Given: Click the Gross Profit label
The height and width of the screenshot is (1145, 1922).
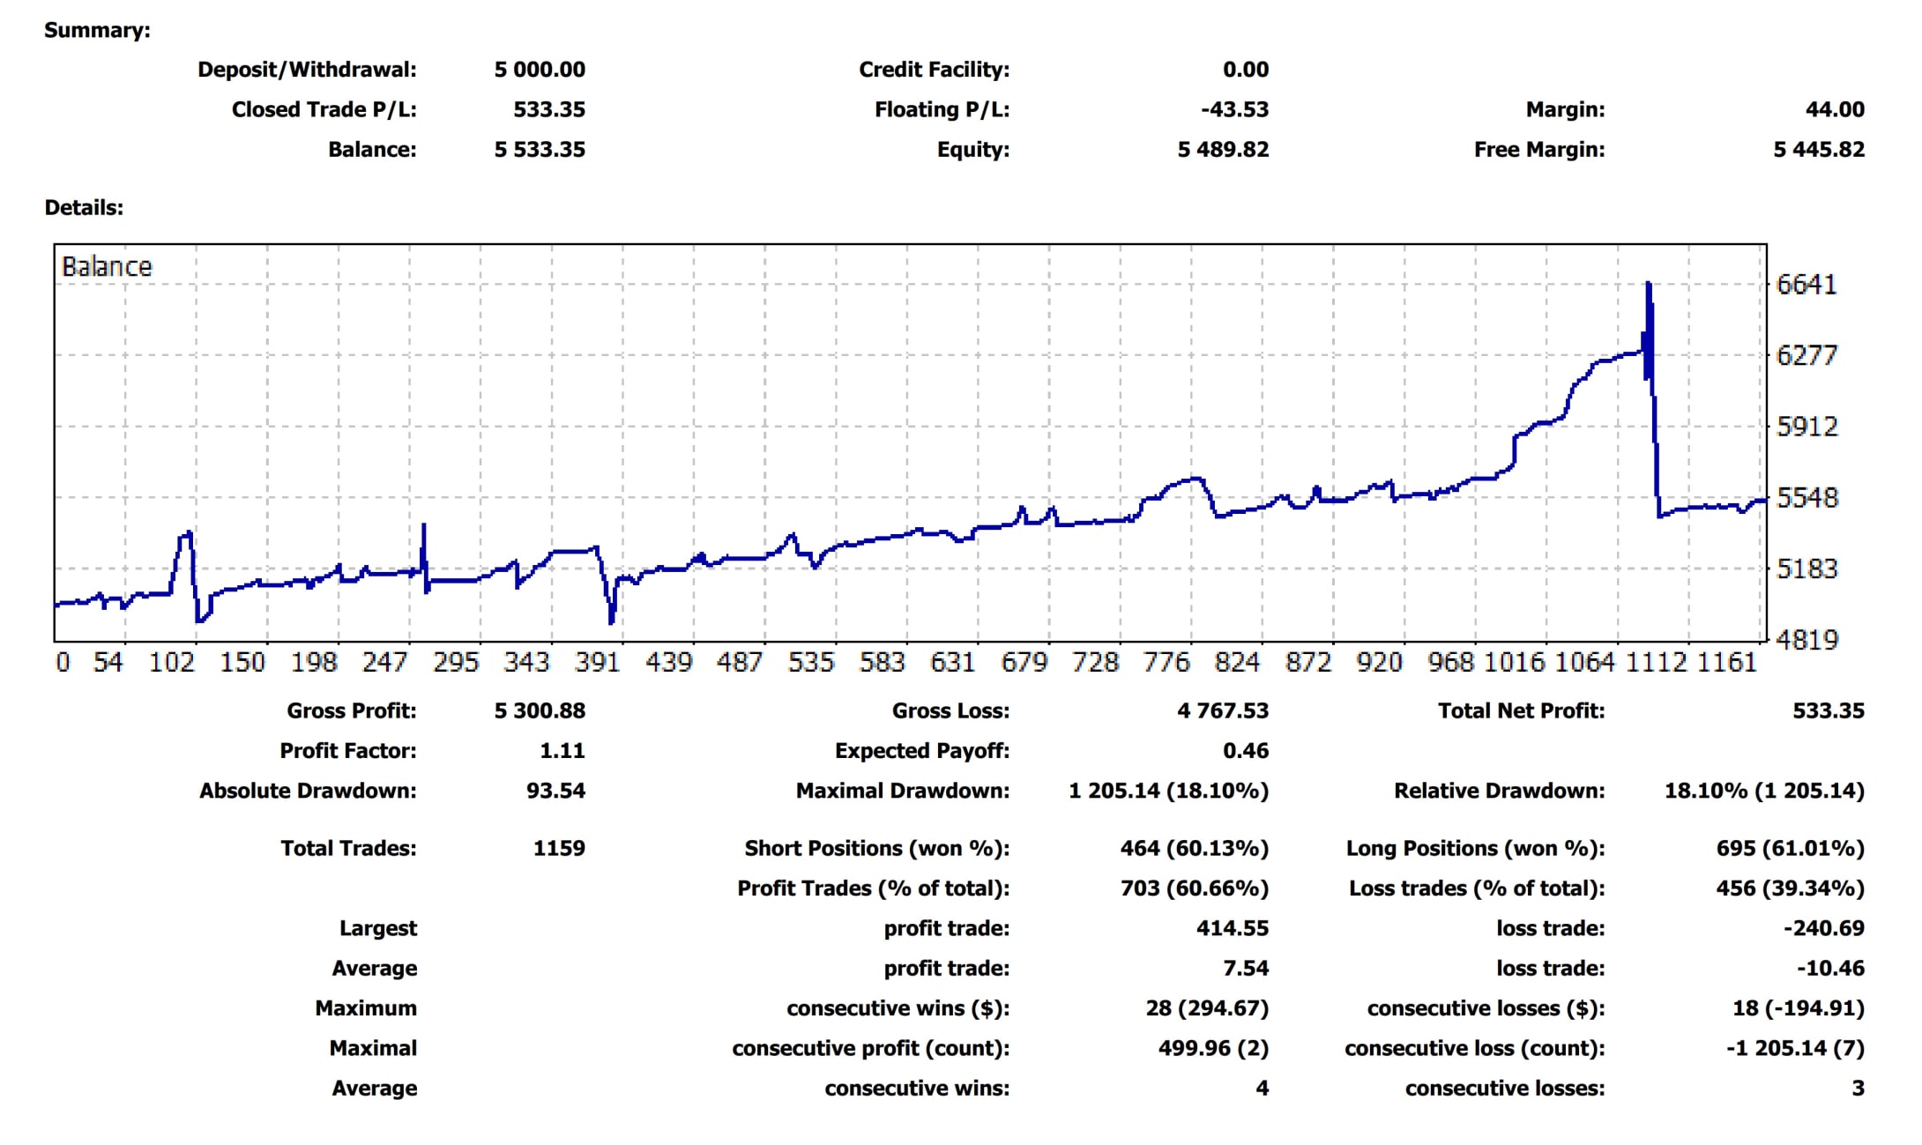Looking at the screenshot, I should click(351, 710).
